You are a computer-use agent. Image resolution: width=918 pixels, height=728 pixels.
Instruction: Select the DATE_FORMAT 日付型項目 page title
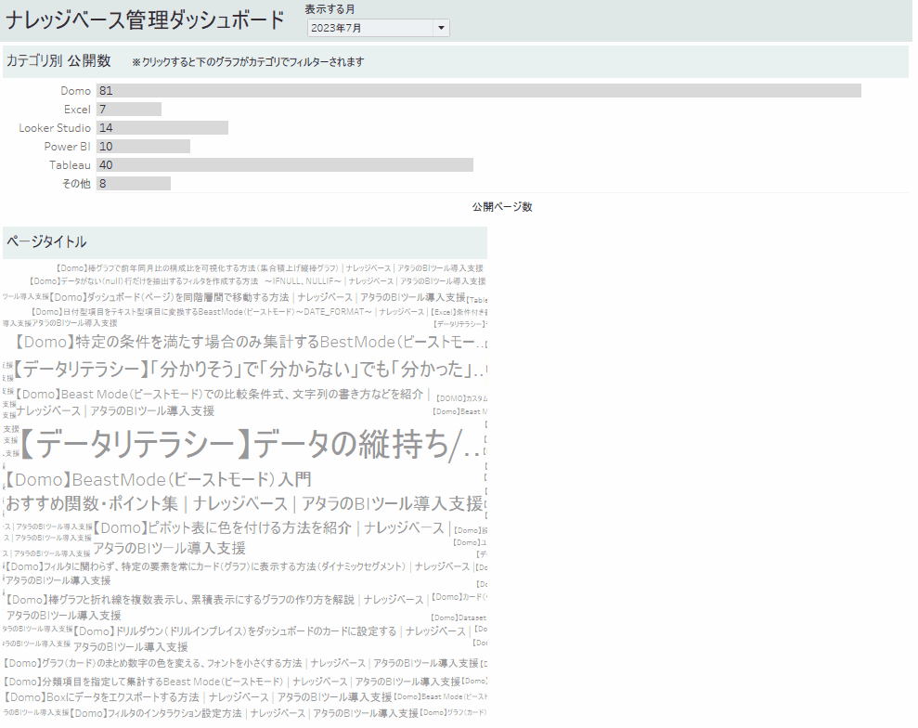227,312
